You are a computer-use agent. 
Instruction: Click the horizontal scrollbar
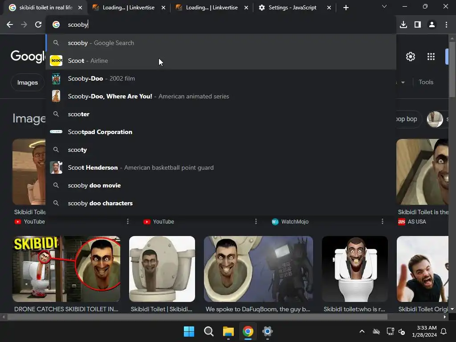(197, 317)
